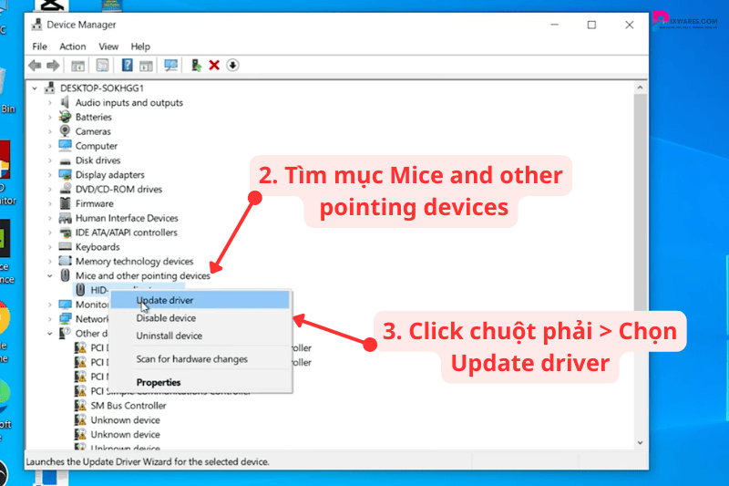Click the red X Uninstall device icon
This screenshot has height=486, width=729.
[214, 65]
